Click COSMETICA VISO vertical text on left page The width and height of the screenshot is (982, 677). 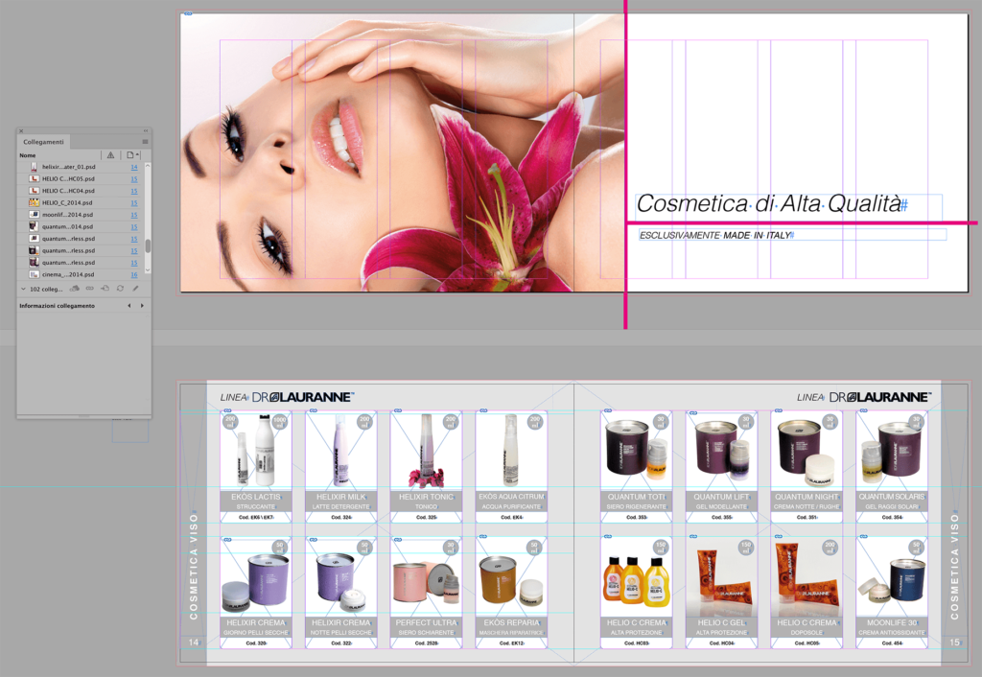pyautogui.click(x=194, y=568)
